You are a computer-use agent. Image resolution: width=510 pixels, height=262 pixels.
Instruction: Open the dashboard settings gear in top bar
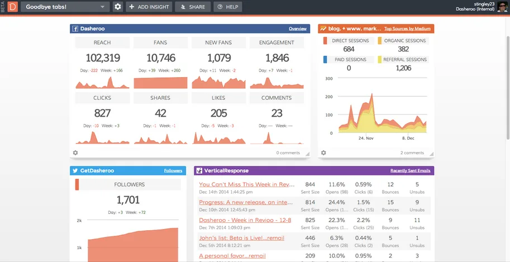click(118, 7)
